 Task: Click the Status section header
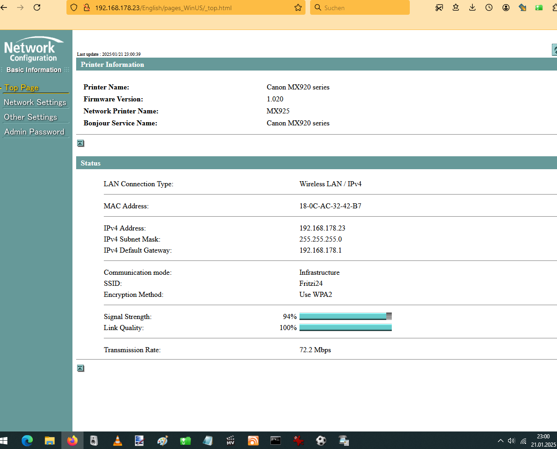(x=317, y=163)
